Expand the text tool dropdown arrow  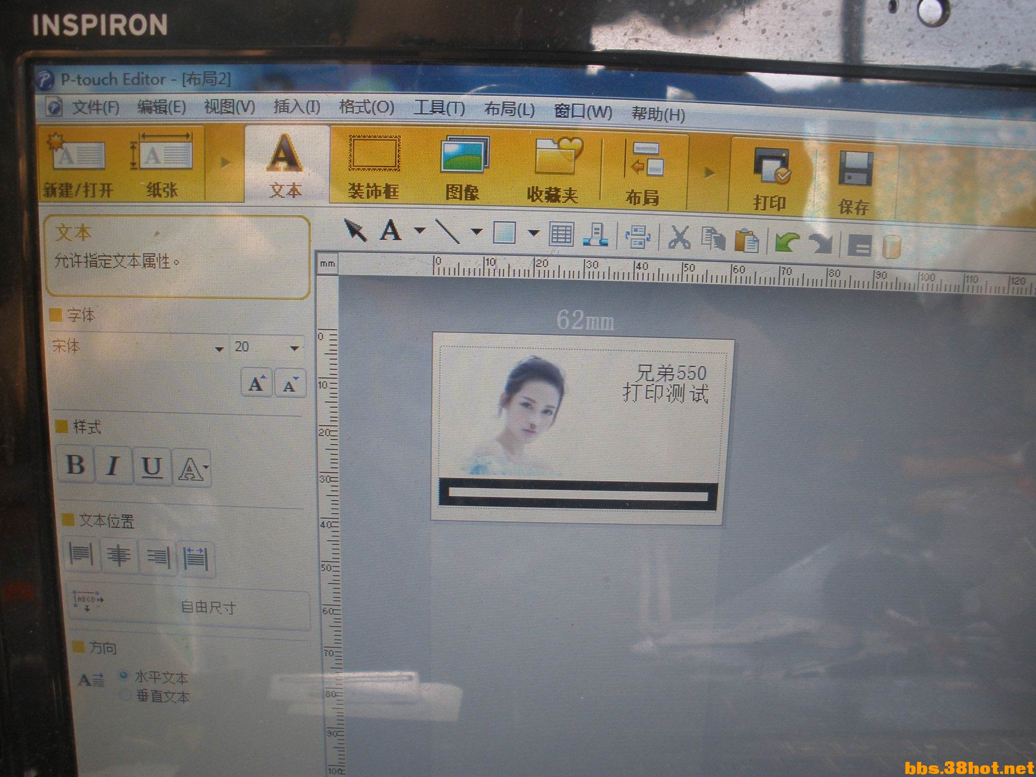point(419,231)
